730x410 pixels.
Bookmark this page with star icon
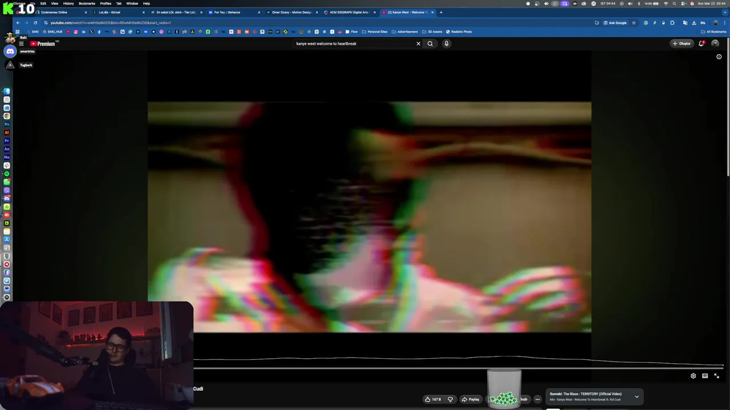634,23
